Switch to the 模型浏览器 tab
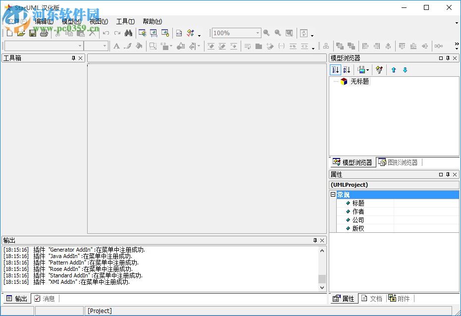This screenshot has width=461, height=316. (353, 162)
